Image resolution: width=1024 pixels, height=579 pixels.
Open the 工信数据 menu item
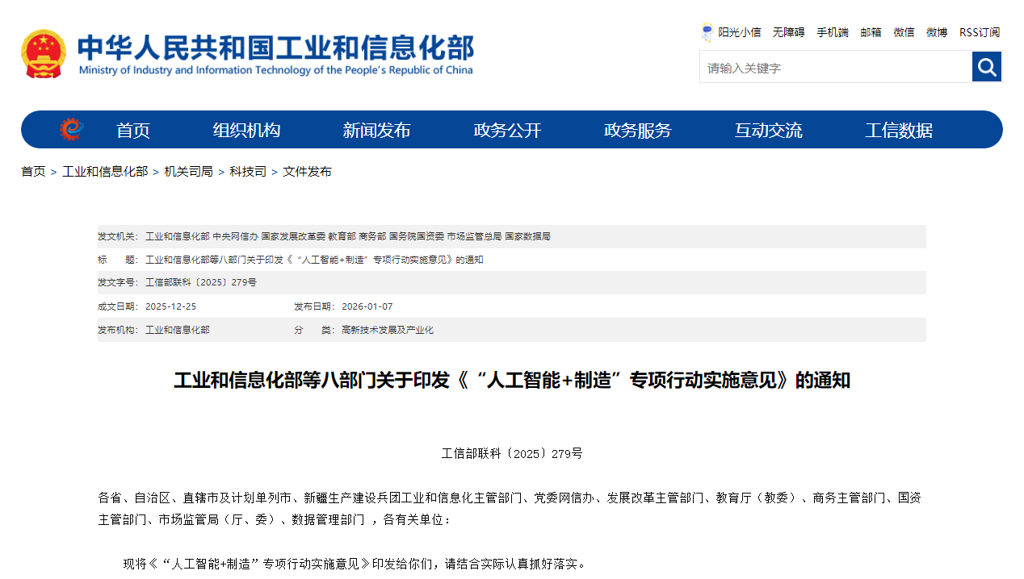[x=899, y=130]
